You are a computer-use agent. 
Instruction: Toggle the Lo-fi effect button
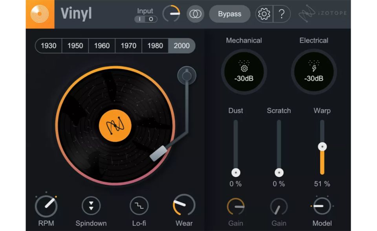coord(139,206)
